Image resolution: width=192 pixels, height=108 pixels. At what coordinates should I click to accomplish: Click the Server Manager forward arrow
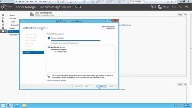pos(8,7)
